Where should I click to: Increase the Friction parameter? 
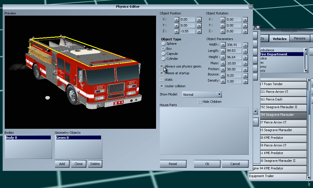point(246,70)
